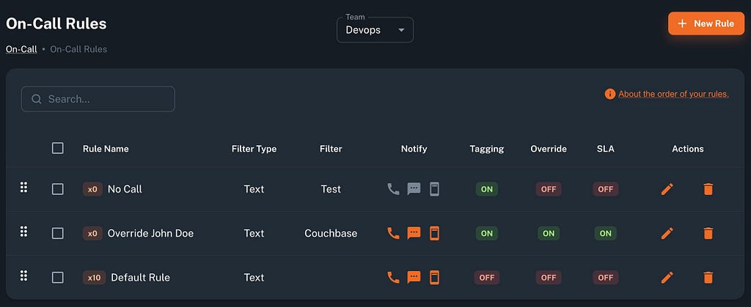Edit the No Call rule with pencil icon

667,189
